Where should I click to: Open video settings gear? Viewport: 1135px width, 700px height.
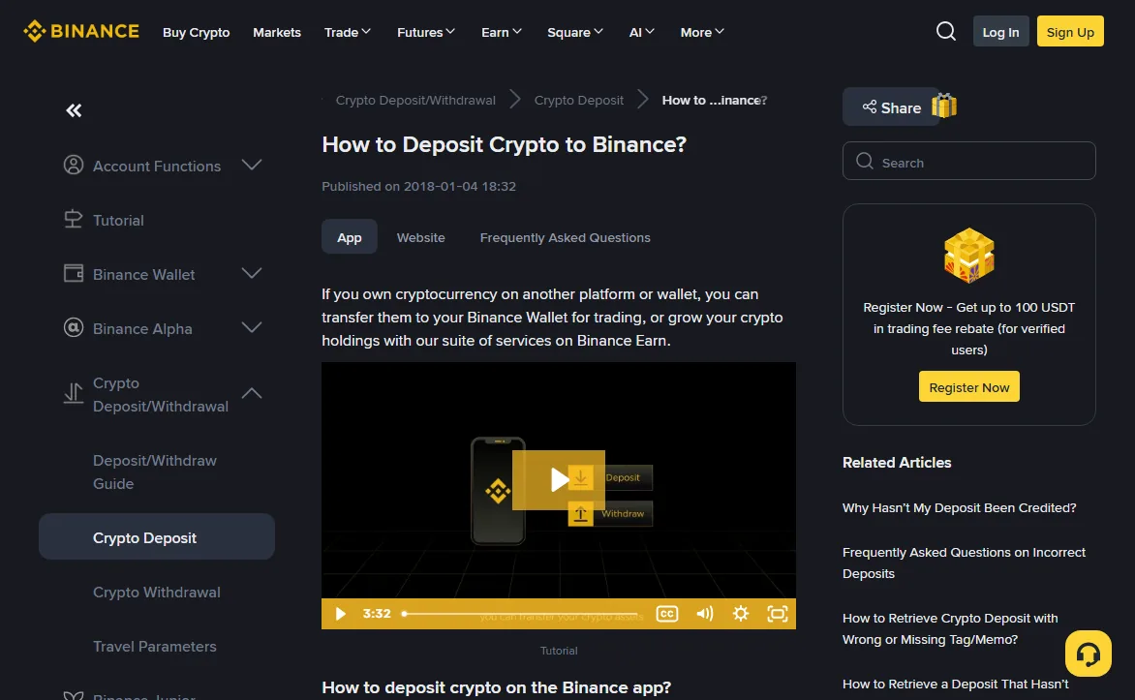coord(741,614)
